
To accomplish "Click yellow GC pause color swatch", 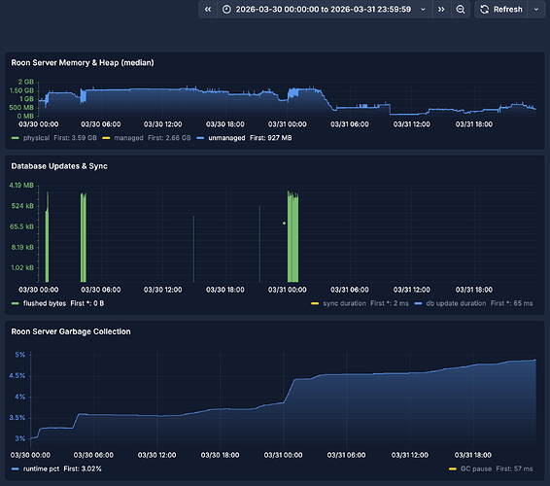I will (453, 469).
